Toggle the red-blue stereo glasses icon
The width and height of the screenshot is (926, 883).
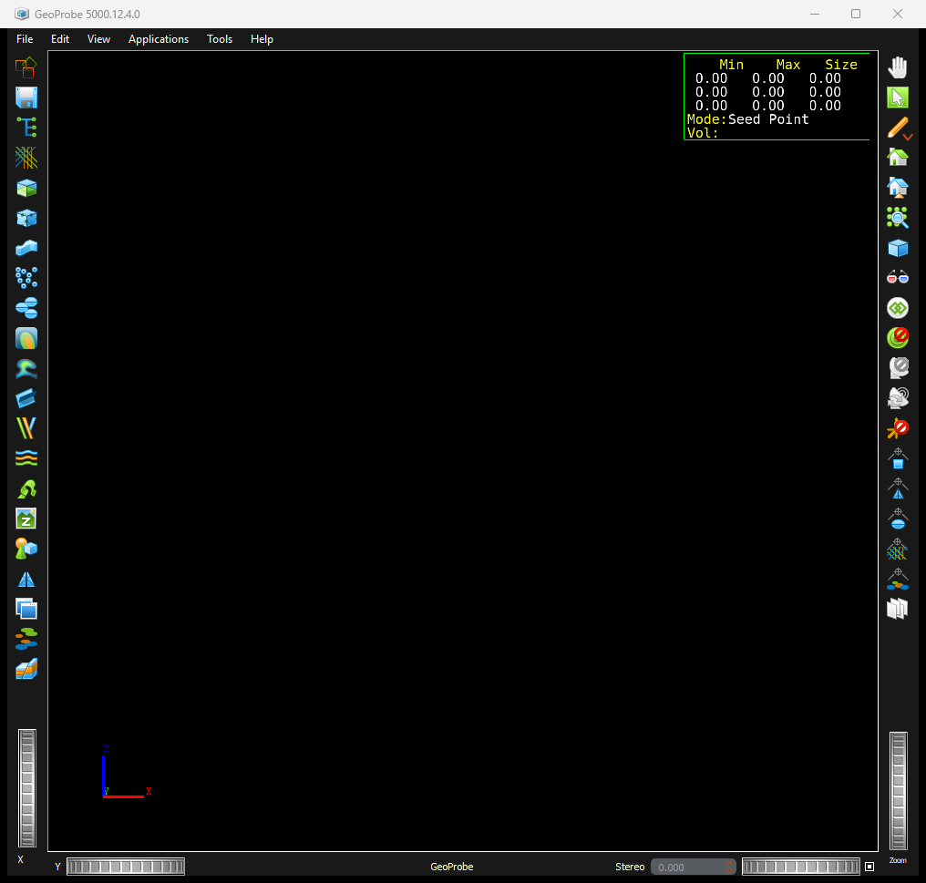tap(898, 278)
